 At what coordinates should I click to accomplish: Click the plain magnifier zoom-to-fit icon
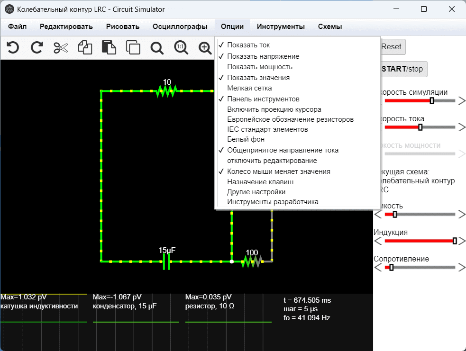[157, 47]
